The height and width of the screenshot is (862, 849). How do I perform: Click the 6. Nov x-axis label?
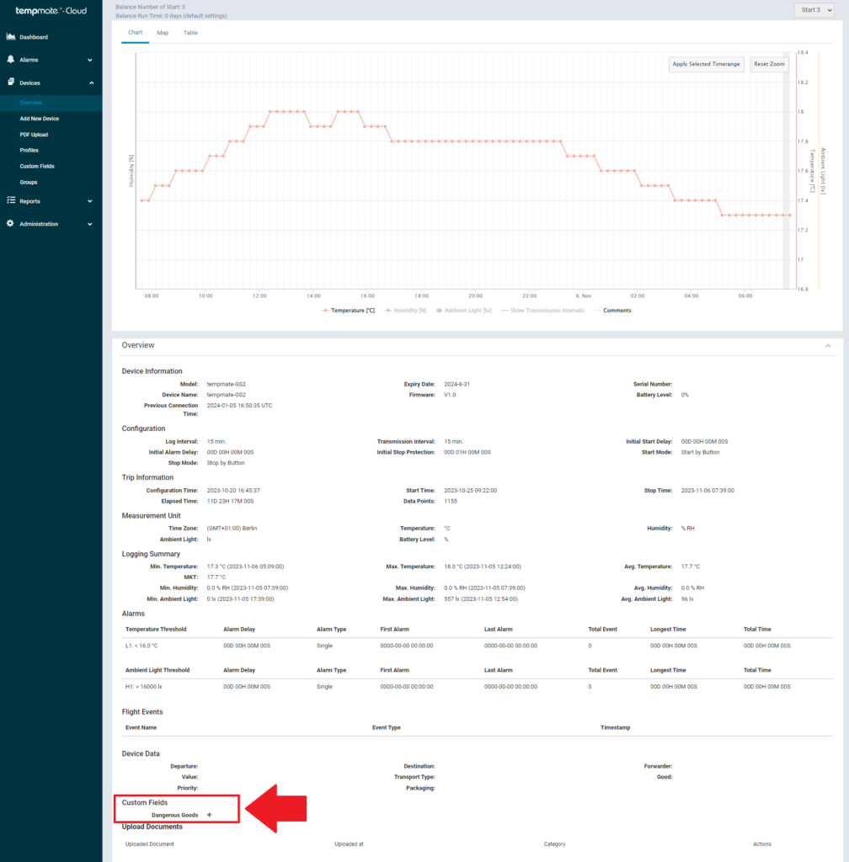(584, 295)
